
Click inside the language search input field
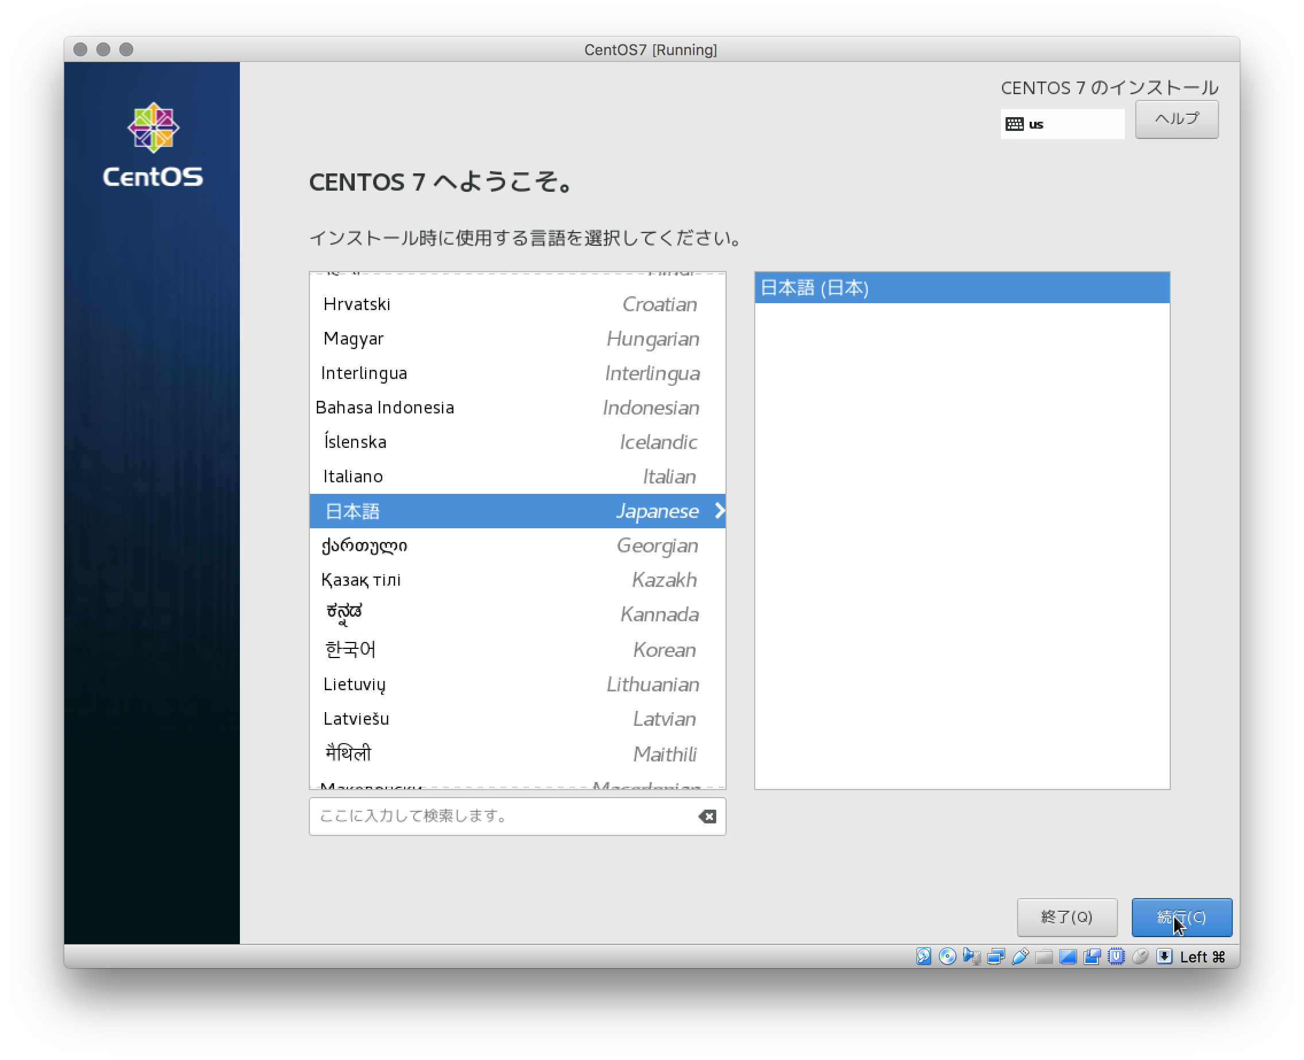coord(488,817)
